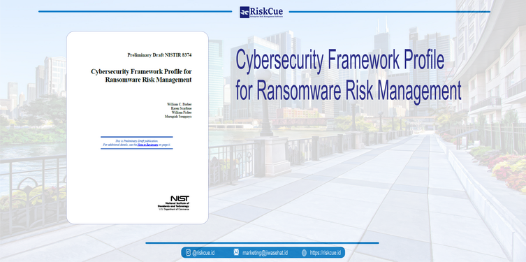Open the @riskcue.id Instagram handle
Screen dimensions: 526x262
coord(203,253)
